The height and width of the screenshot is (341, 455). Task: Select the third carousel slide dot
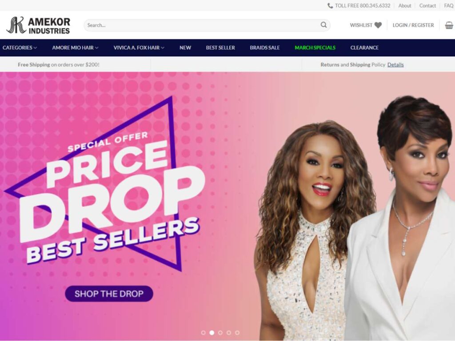220,333
